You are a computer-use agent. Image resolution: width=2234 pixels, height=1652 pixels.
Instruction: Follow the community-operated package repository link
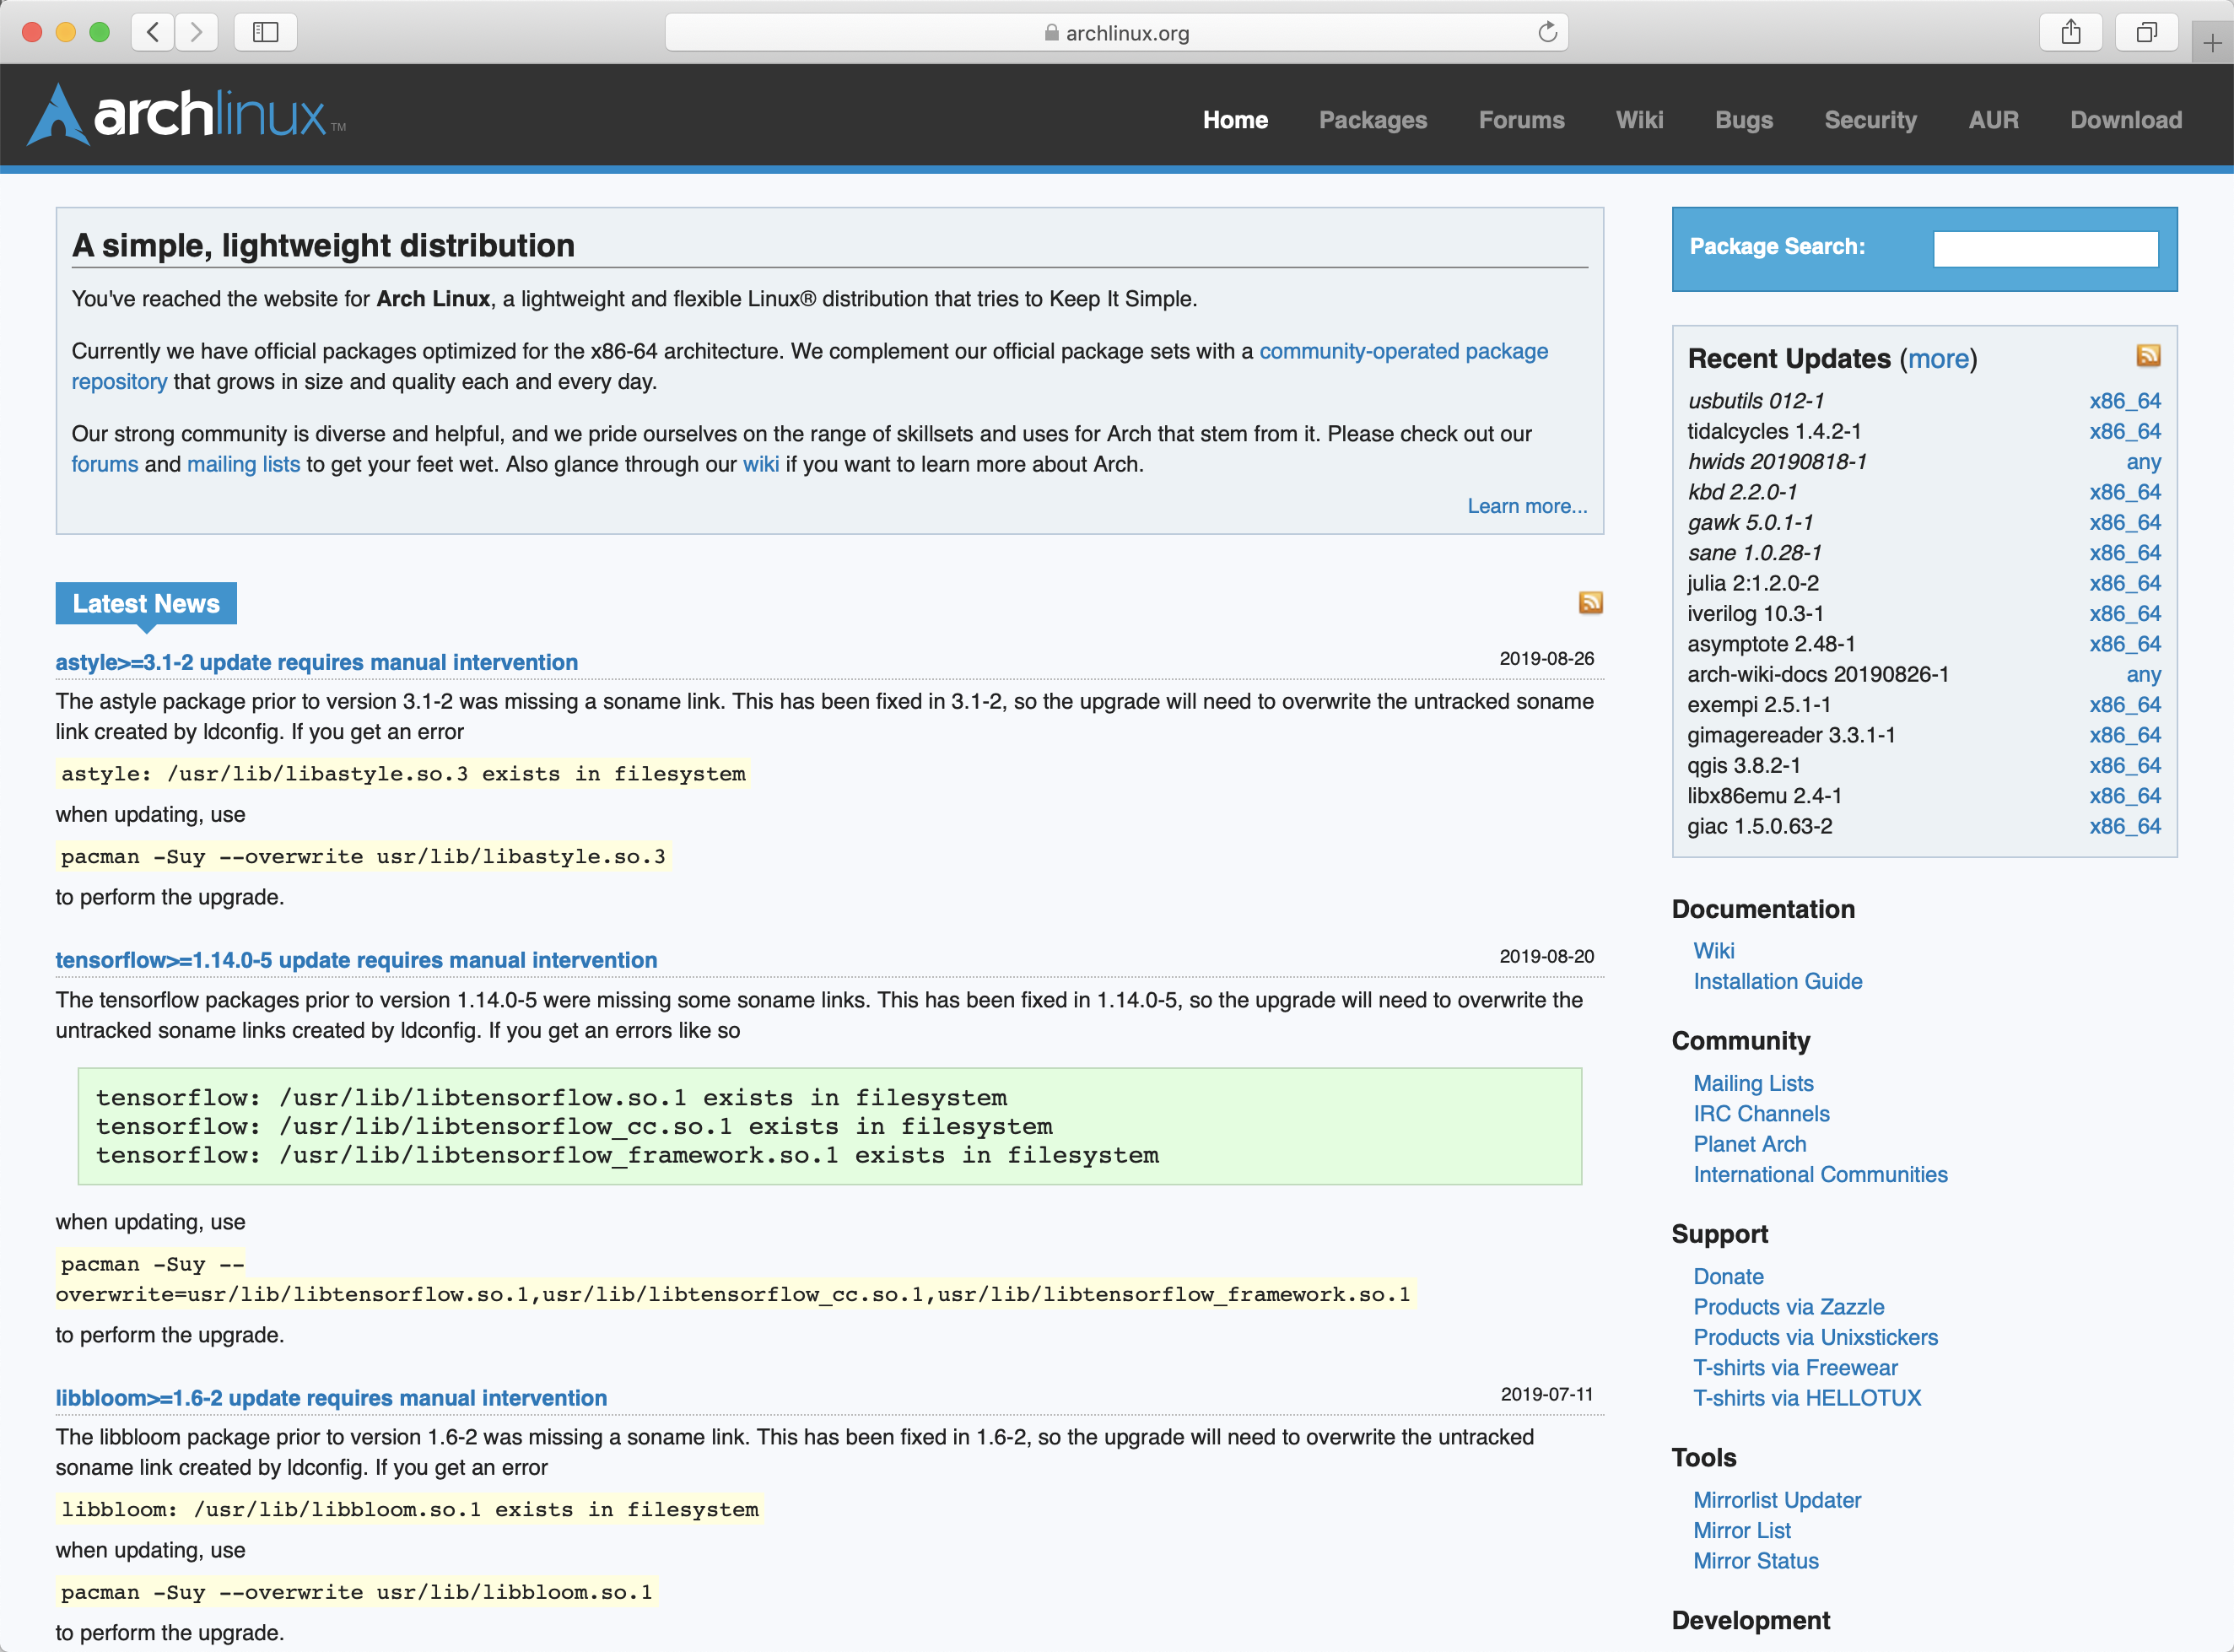(x=1403, y=351)
